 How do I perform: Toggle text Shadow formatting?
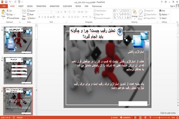(48, 17)
